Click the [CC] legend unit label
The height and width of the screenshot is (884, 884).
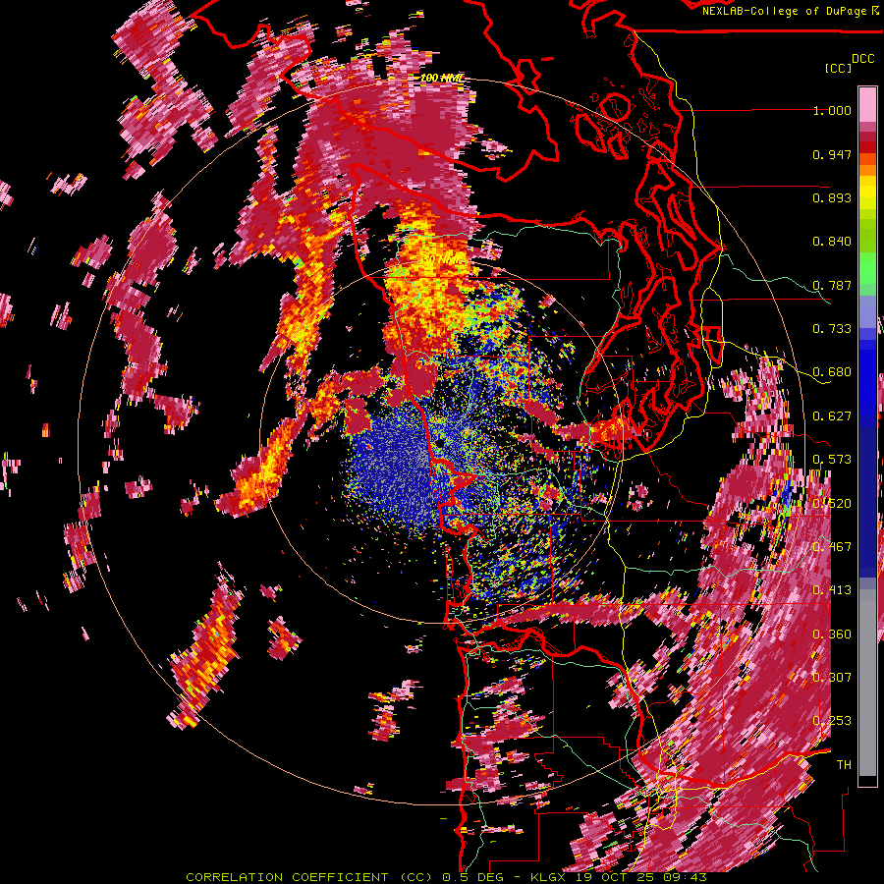(838, 68)
